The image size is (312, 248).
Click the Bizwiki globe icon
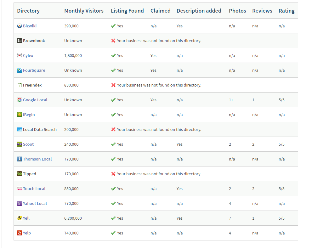pos(19,26)
